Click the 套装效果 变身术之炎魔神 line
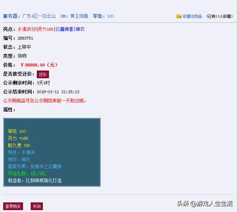The image size is (238, 212). [x=35, y=166]
